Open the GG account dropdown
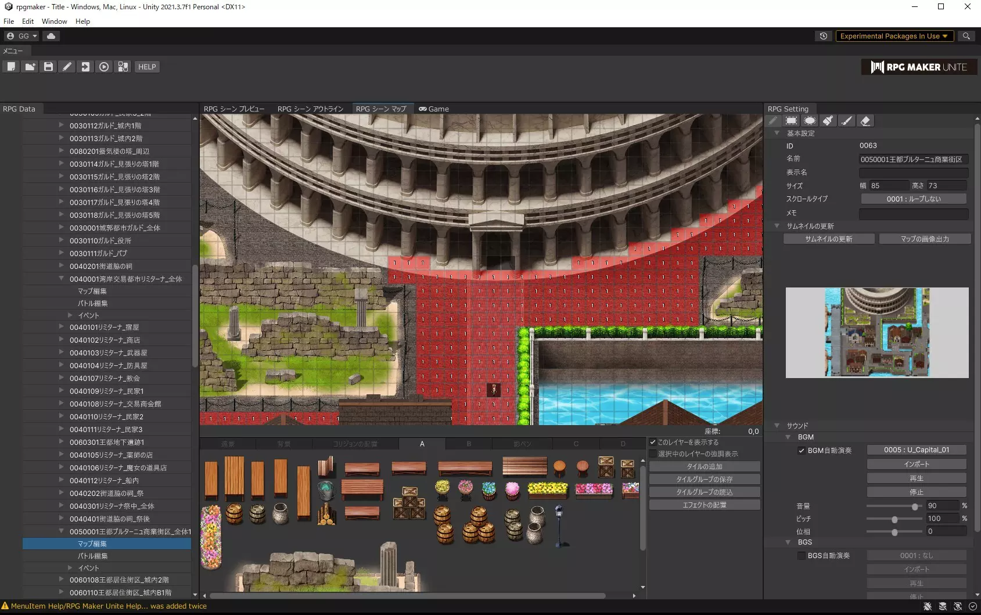 tap(21, 36)
